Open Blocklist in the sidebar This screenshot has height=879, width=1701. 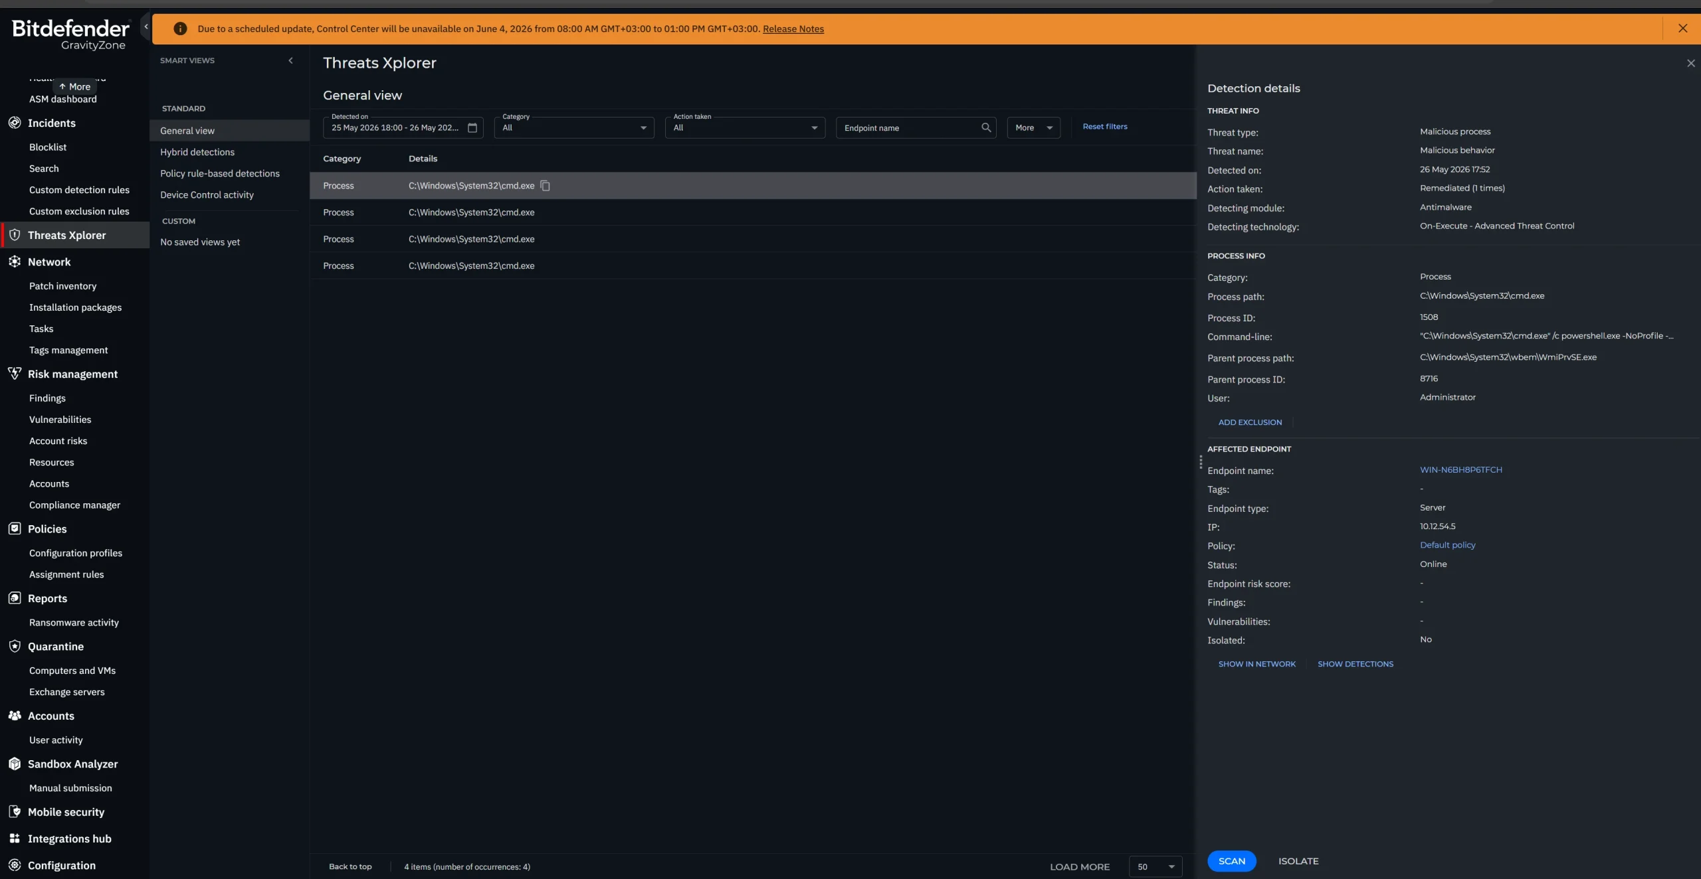click(48, 147)
